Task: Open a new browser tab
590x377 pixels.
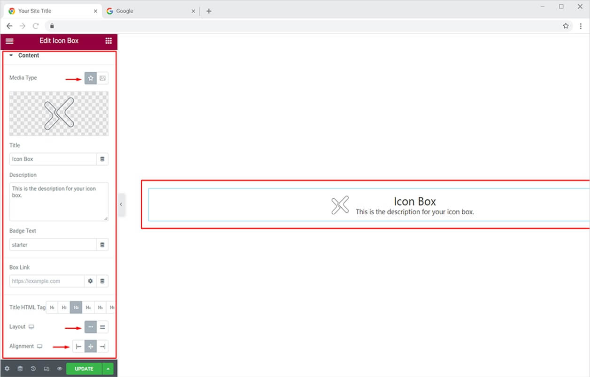Action: (x=209, y=11)
